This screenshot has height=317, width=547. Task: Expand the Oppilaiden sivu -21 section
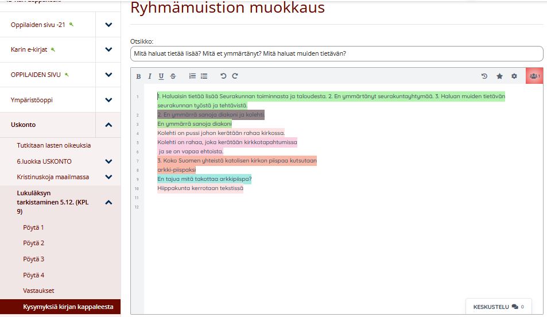coord(108,25)
